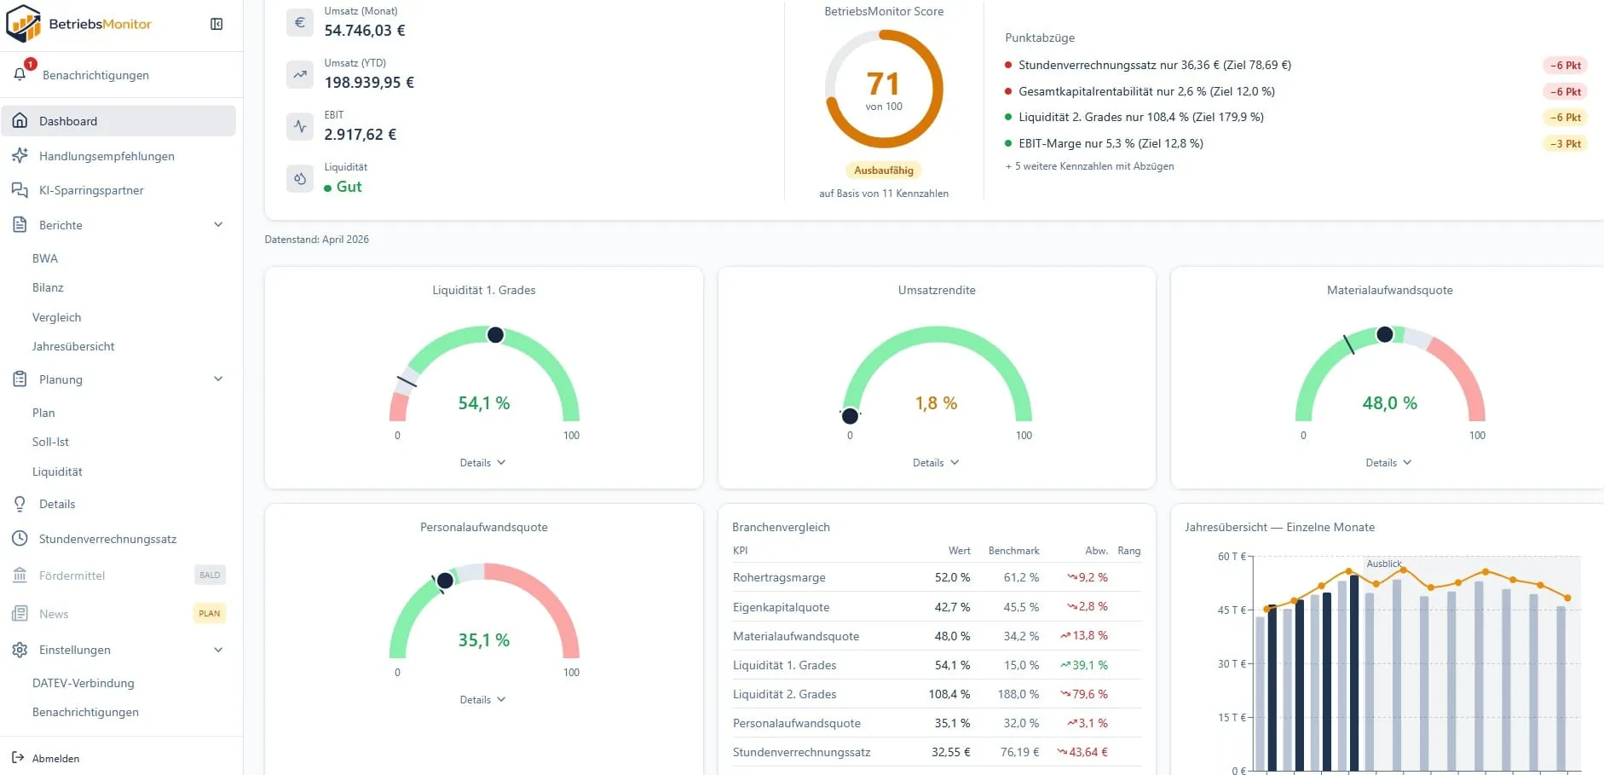Image resolution: width=1604 pixels, height=775 pixels.
Task: Open the DATEV-Verbindung settings
Action: pos(84,683)
